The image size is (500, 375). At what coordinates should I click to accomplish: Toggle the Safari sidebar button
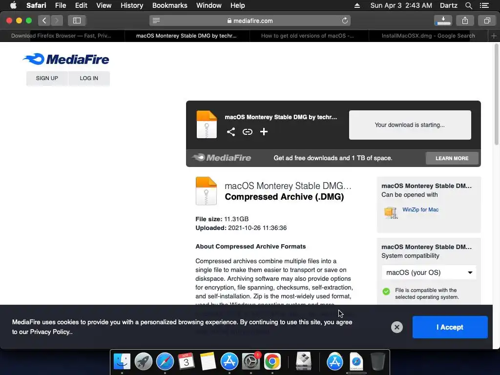pos(77,21)
